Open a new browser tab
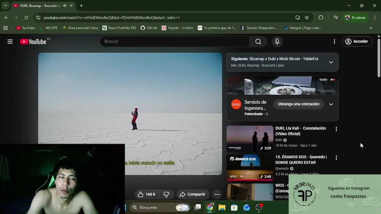 click(81, 6)
